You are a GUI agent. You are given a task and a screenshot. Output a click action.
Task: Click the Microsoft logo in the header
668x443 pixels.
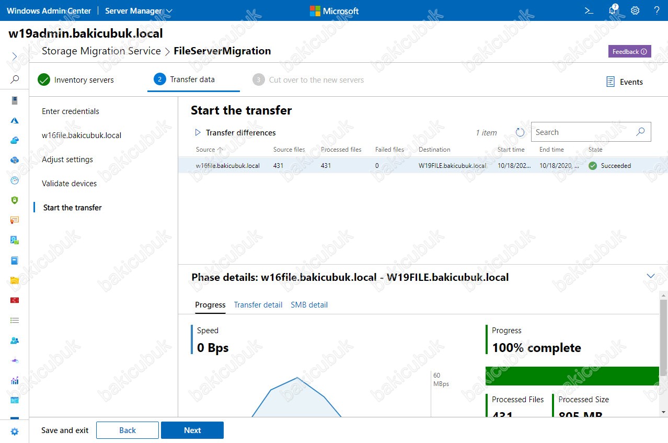click(335, 10)
